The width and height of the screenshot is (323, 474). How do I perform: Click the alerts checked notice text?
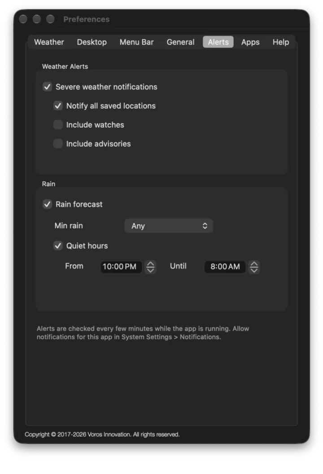click(x=143, y=332)
